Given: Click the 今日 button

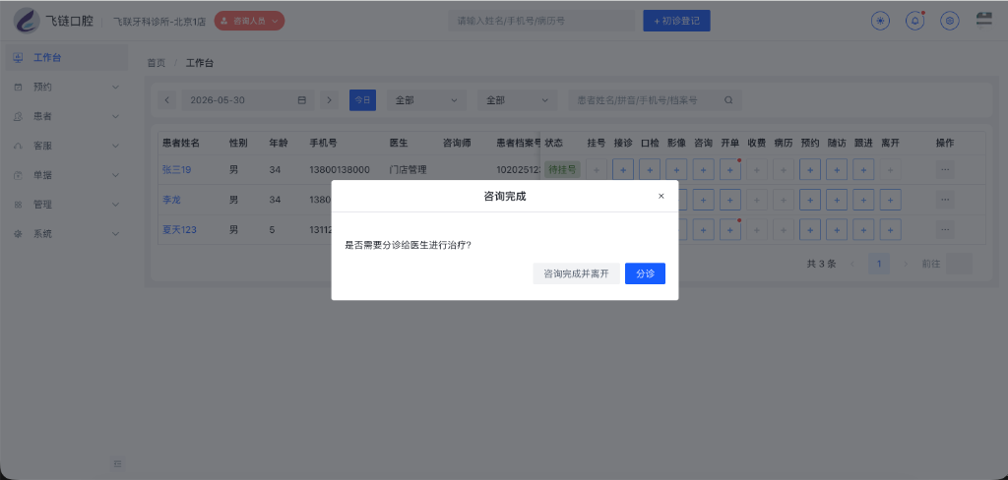Looking at the screenshot, I should (362, 100).
